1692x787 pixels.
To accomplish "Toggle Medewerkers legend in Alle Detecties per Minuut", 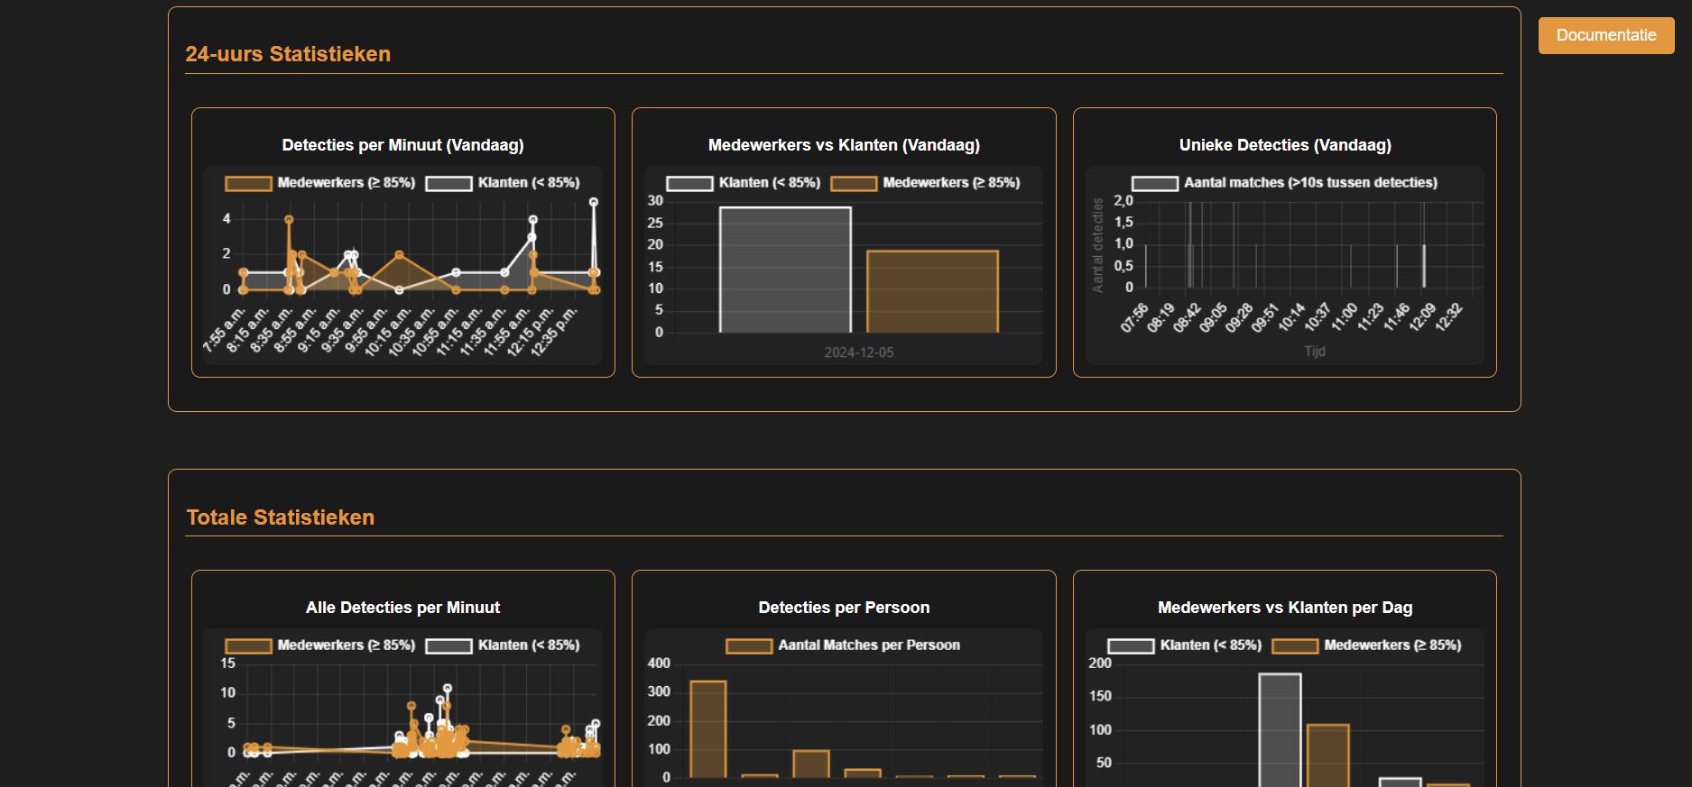I will 320,645.
